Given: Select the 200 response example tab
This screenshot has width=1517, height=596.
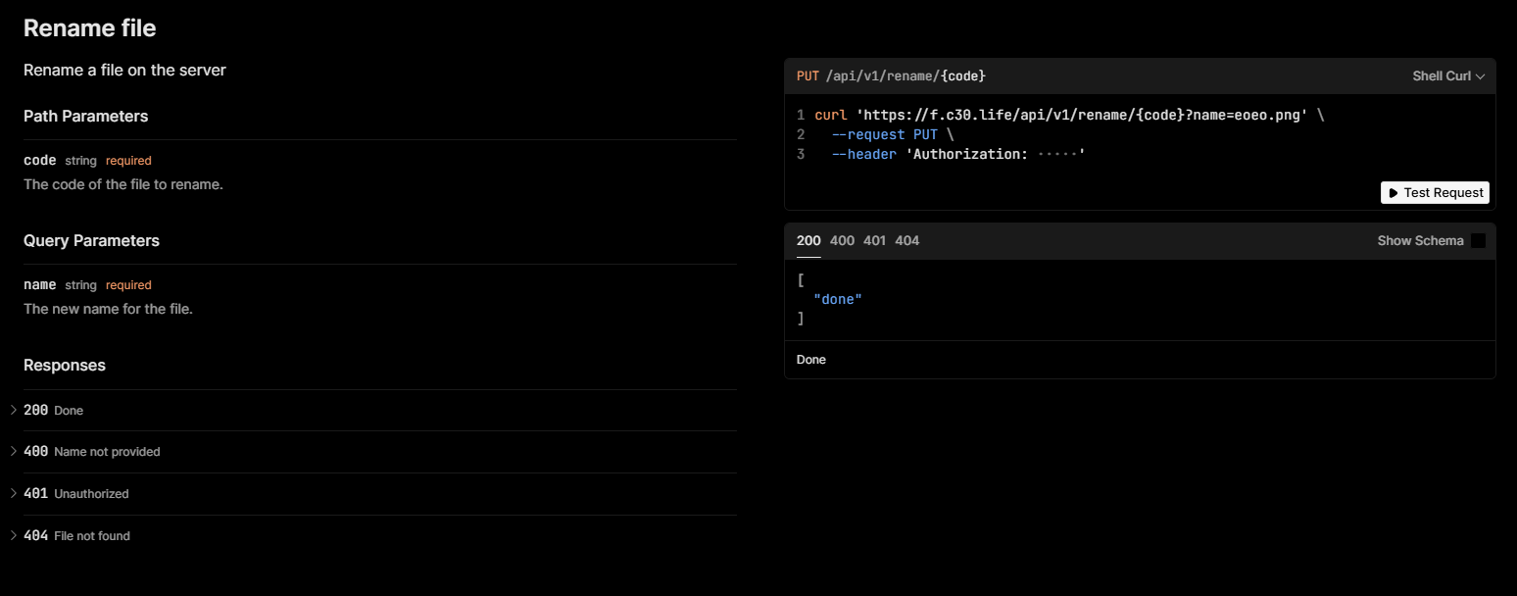Looking at the screenshot, I should pos(808,241).
